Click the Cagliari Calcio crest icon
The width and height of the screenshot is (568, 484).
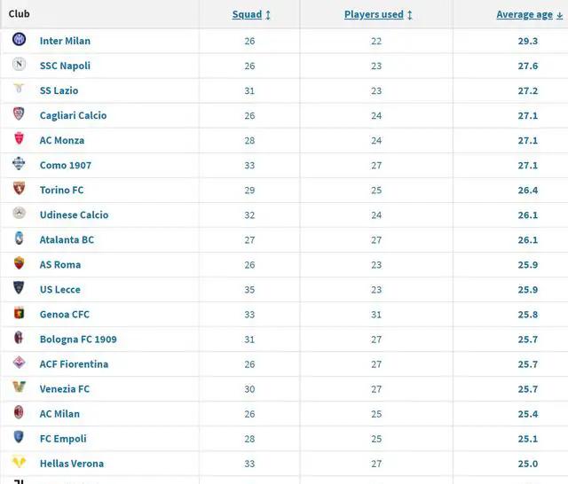(x=19, y=113)
